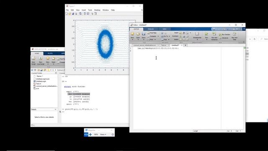The width and height of the screenshot is (268, 151).
Task: Open the Breakpoints menu in the Editor
Action: point(197,36)
